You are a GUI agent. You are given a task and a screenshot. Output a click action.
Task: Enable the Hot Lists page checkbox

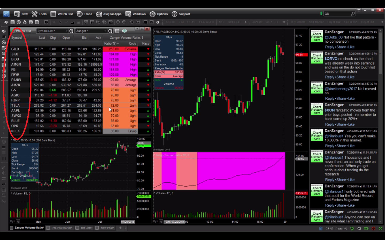[78, 228]
